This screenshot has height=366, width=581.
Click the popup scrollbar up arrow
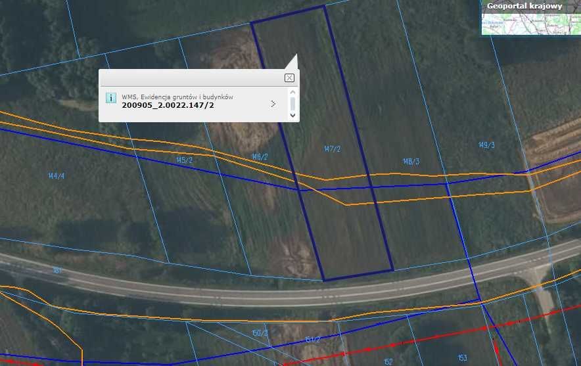point(292,93)
